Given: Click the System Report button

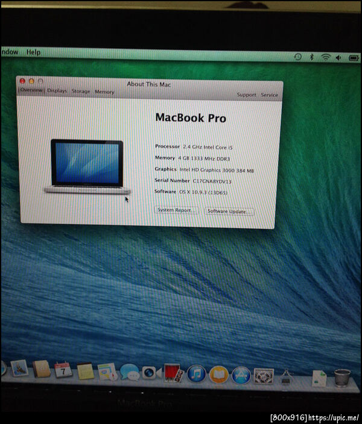Looking at the screenshot, I should pyautogui.click(x=176, y=210).
